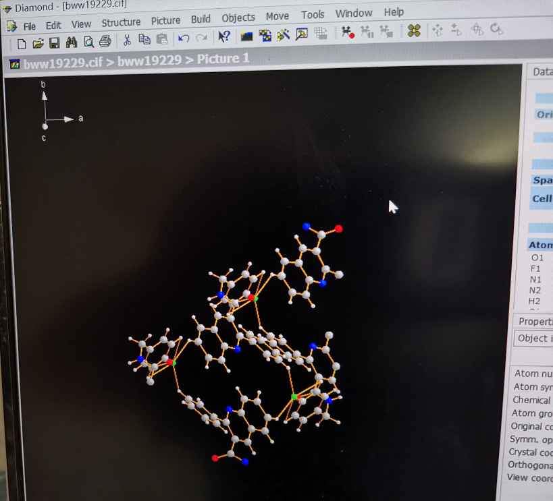
Task: Click the 'Orthogona...' property row
Action: [x=530, y=465]
